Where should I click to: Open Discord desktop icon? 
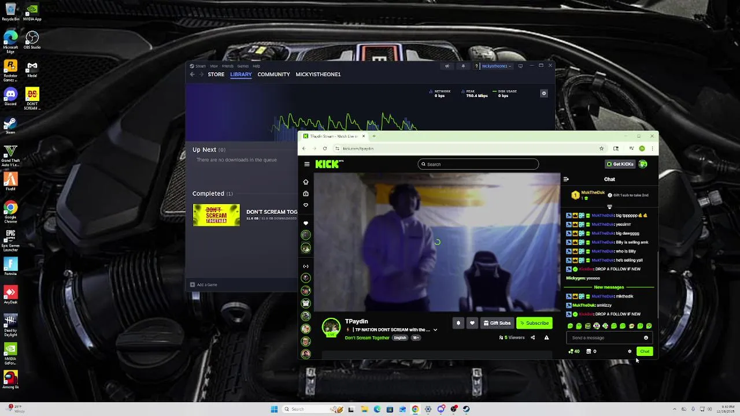click(x=10, y=96)
